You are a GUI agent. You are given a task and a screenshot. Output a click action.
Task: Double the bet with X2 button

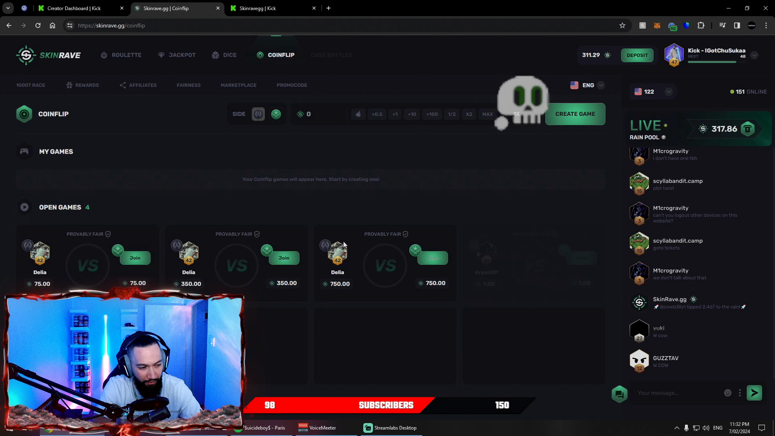click(469, 114)
